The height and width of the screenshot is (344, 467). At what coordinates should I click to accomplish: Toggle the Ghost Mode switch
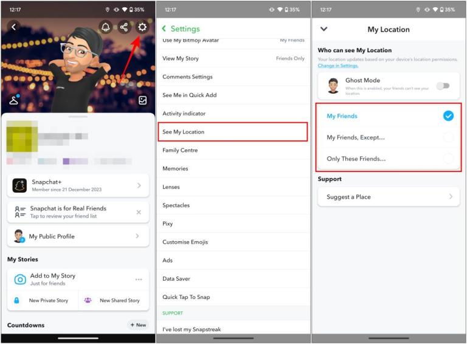(x=443, y=86)
